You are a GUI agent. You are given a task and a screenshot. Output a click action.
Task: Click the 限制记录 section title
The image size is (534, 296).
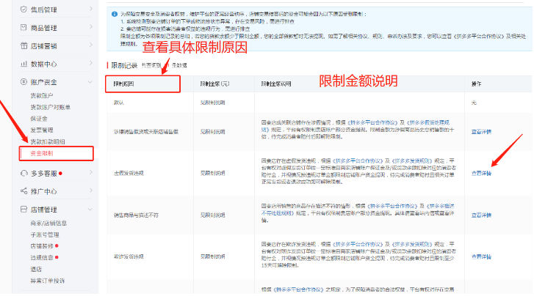[124, 65]
